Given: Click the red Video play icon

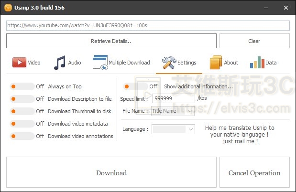Looking at the screenshot, I should coord(19,63).
